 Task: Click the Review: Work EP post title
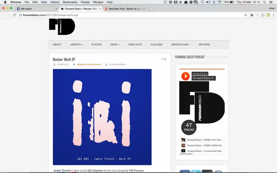[64, 59]
